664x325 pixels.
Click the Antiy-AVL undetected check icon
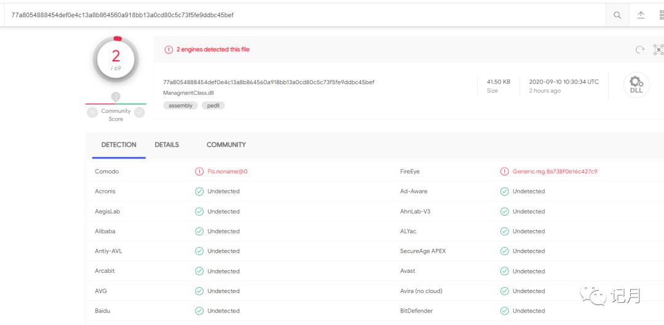(x=199, y=251)
